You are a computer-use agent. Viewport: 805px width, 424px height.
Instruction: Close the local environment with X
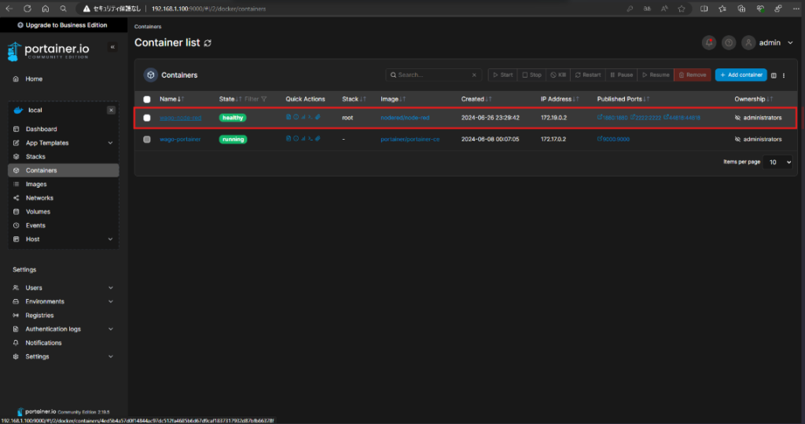(x=111, y=110)
